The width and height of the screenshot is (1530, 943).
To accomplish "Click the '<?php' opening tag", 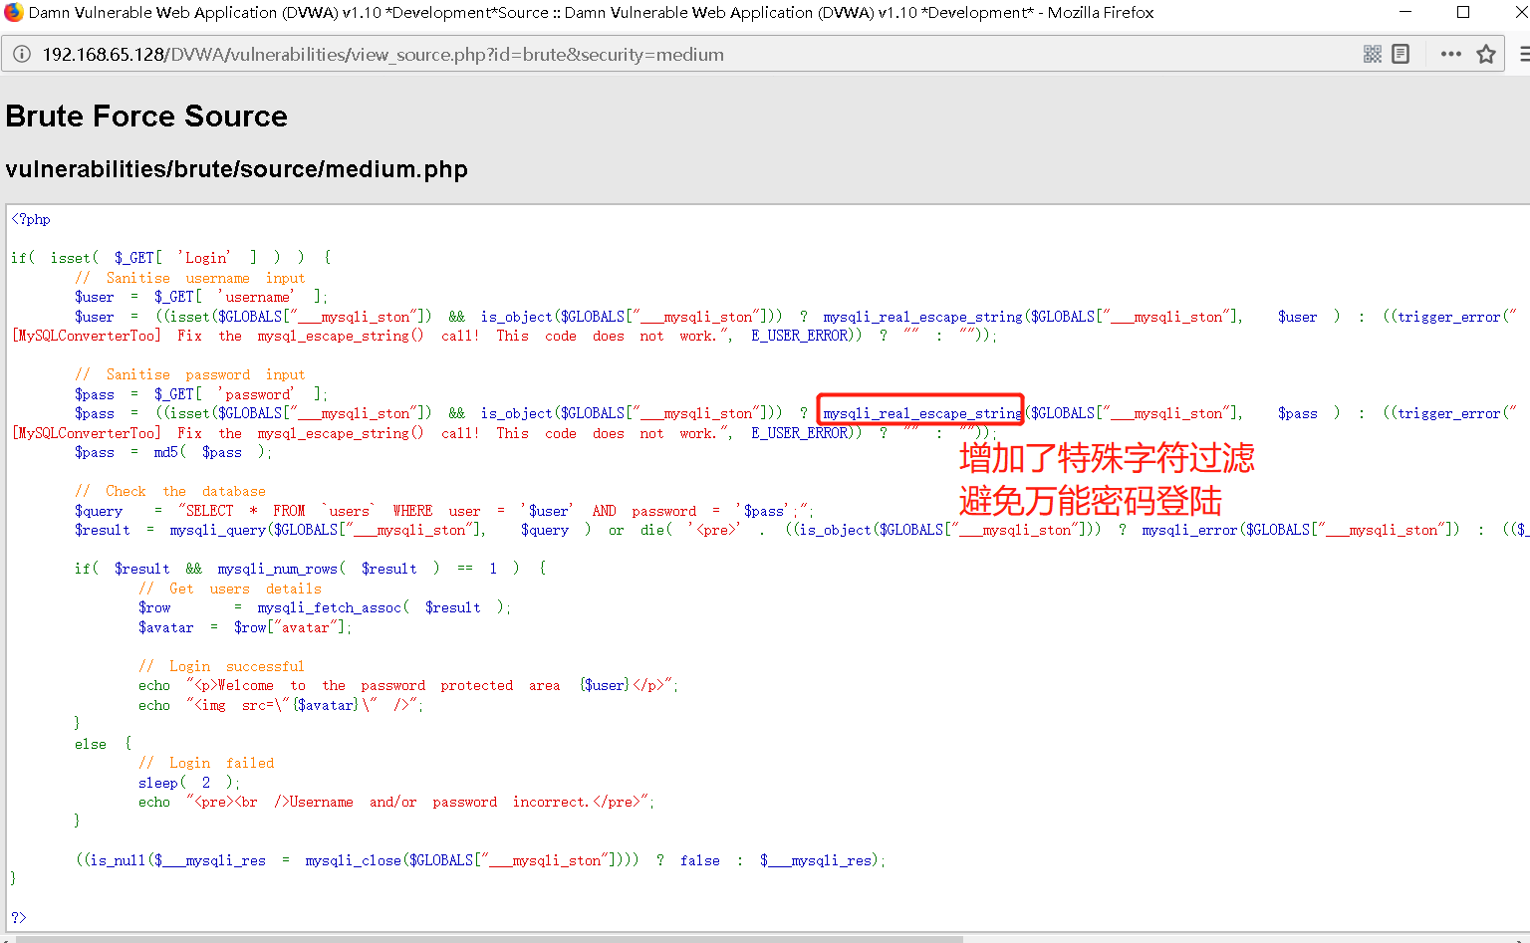I will tap(31, 219).
